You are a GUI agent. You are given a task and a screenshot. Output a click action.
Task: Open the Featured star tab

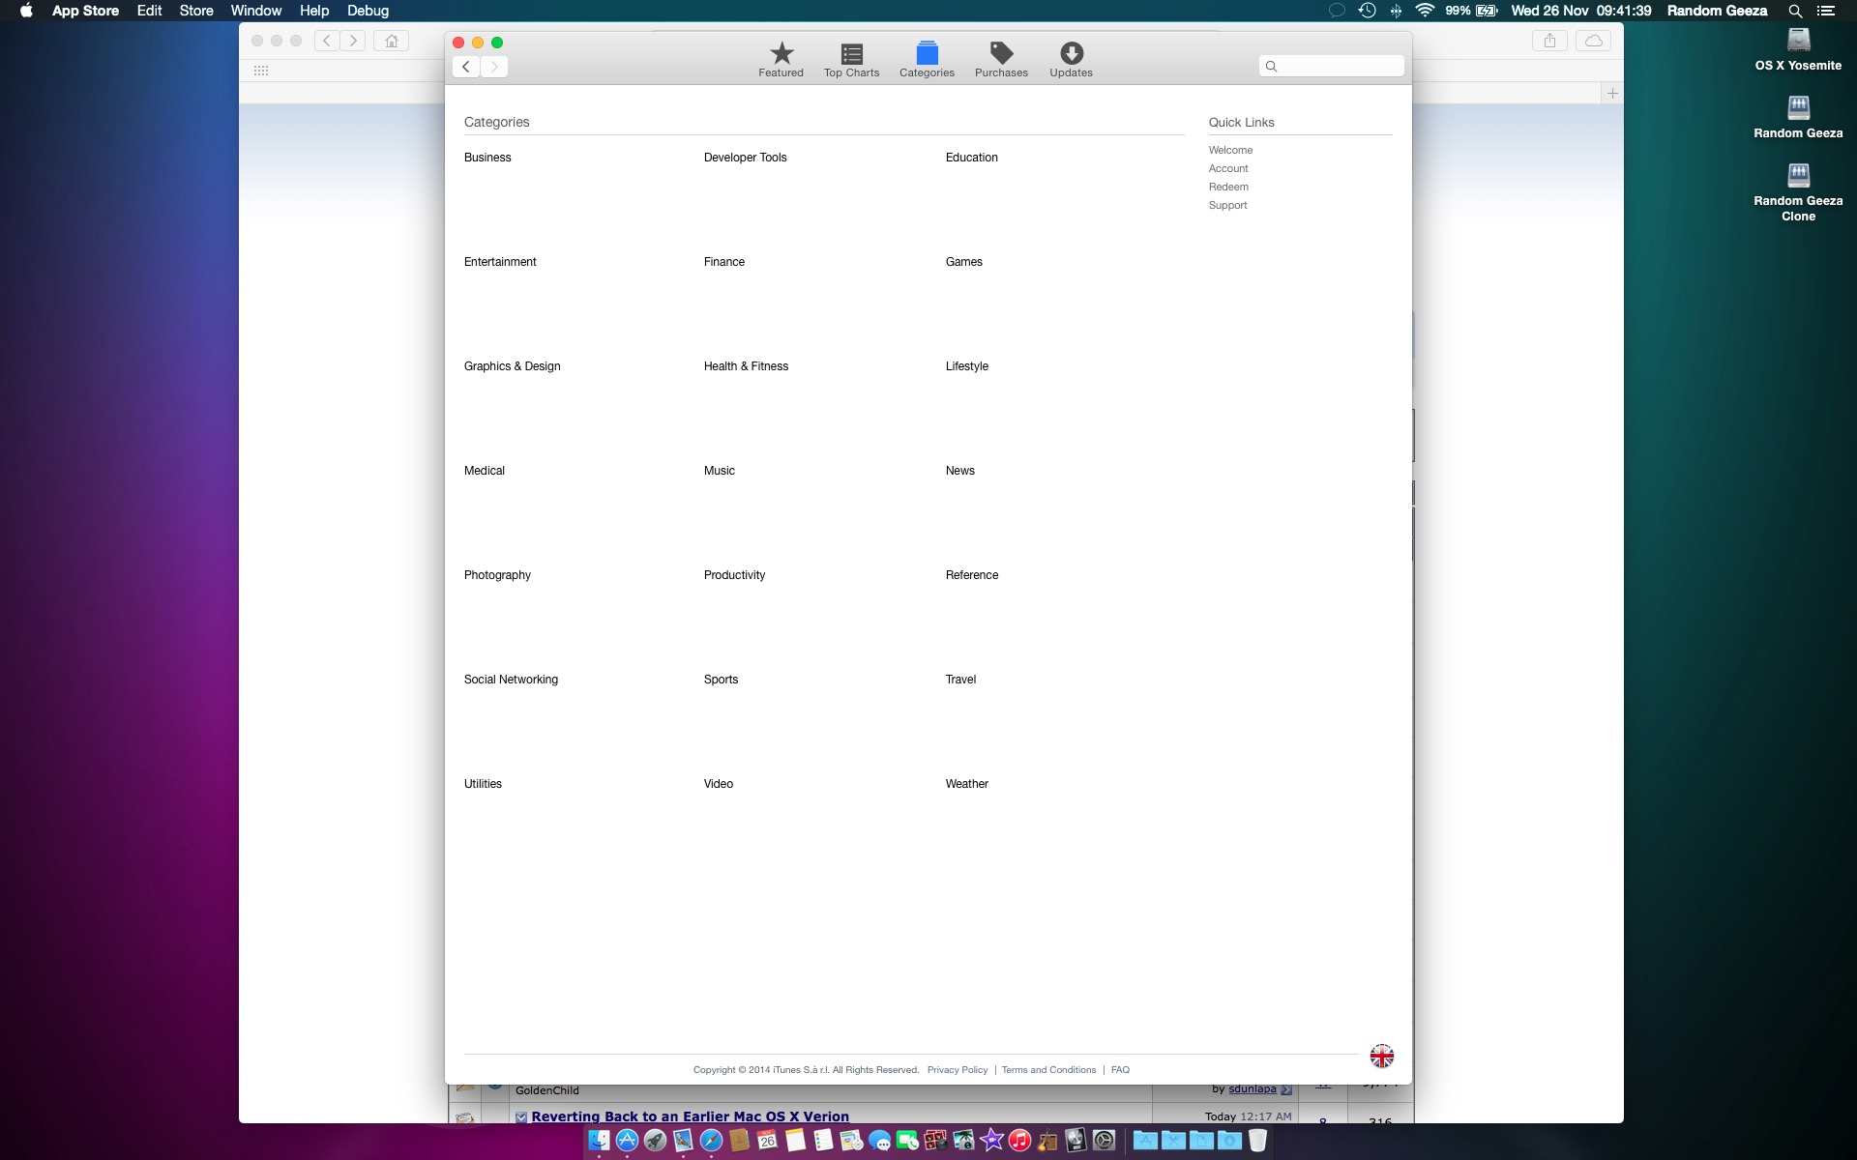(x=781, y=60)
